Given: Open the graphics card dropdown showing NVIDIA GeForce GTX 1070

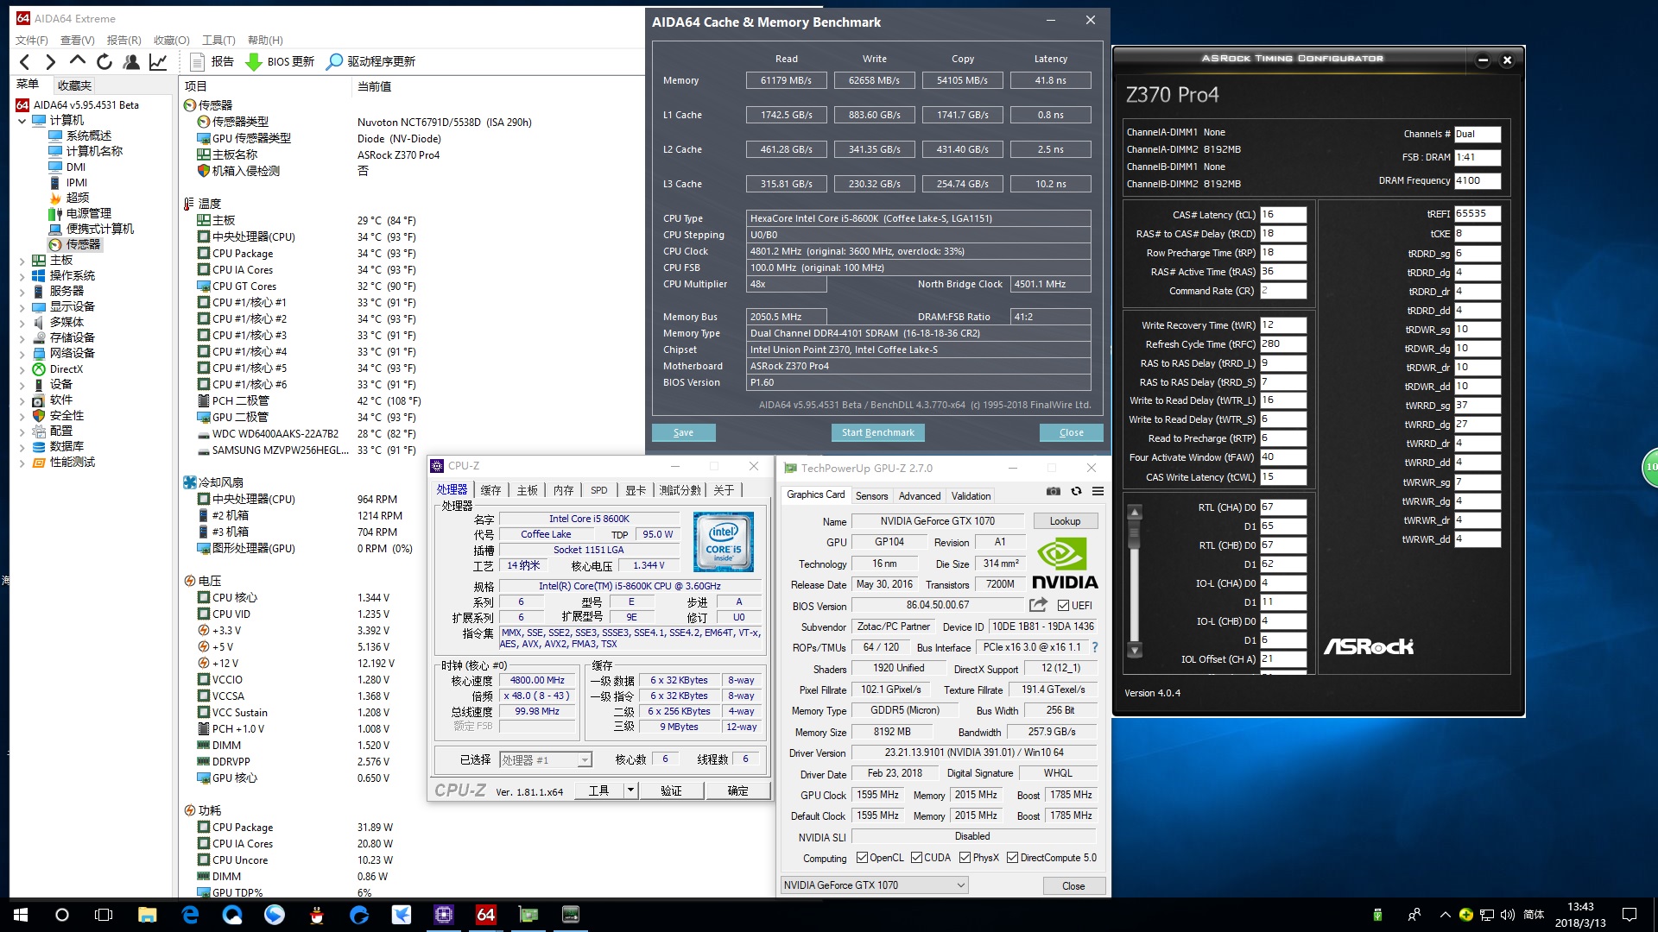Looking at the screenshot, I should tap(959, 885).
